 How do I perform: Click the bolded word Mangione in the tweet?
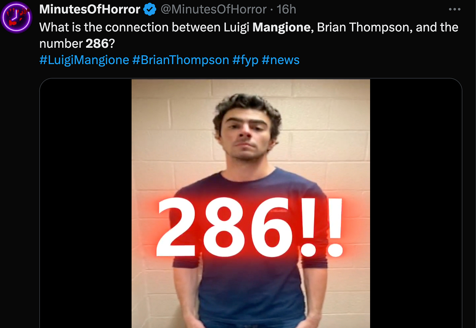(x=281, y=27)
